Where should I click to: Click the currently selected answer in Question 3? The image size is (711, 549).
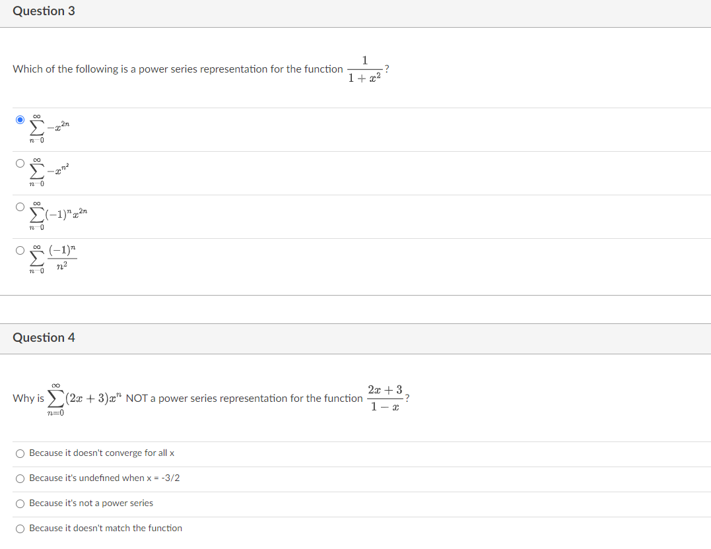(20, 119)
